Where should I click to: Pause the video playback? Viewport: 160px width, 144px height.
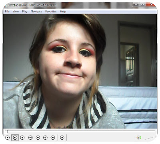coord(15,138)
